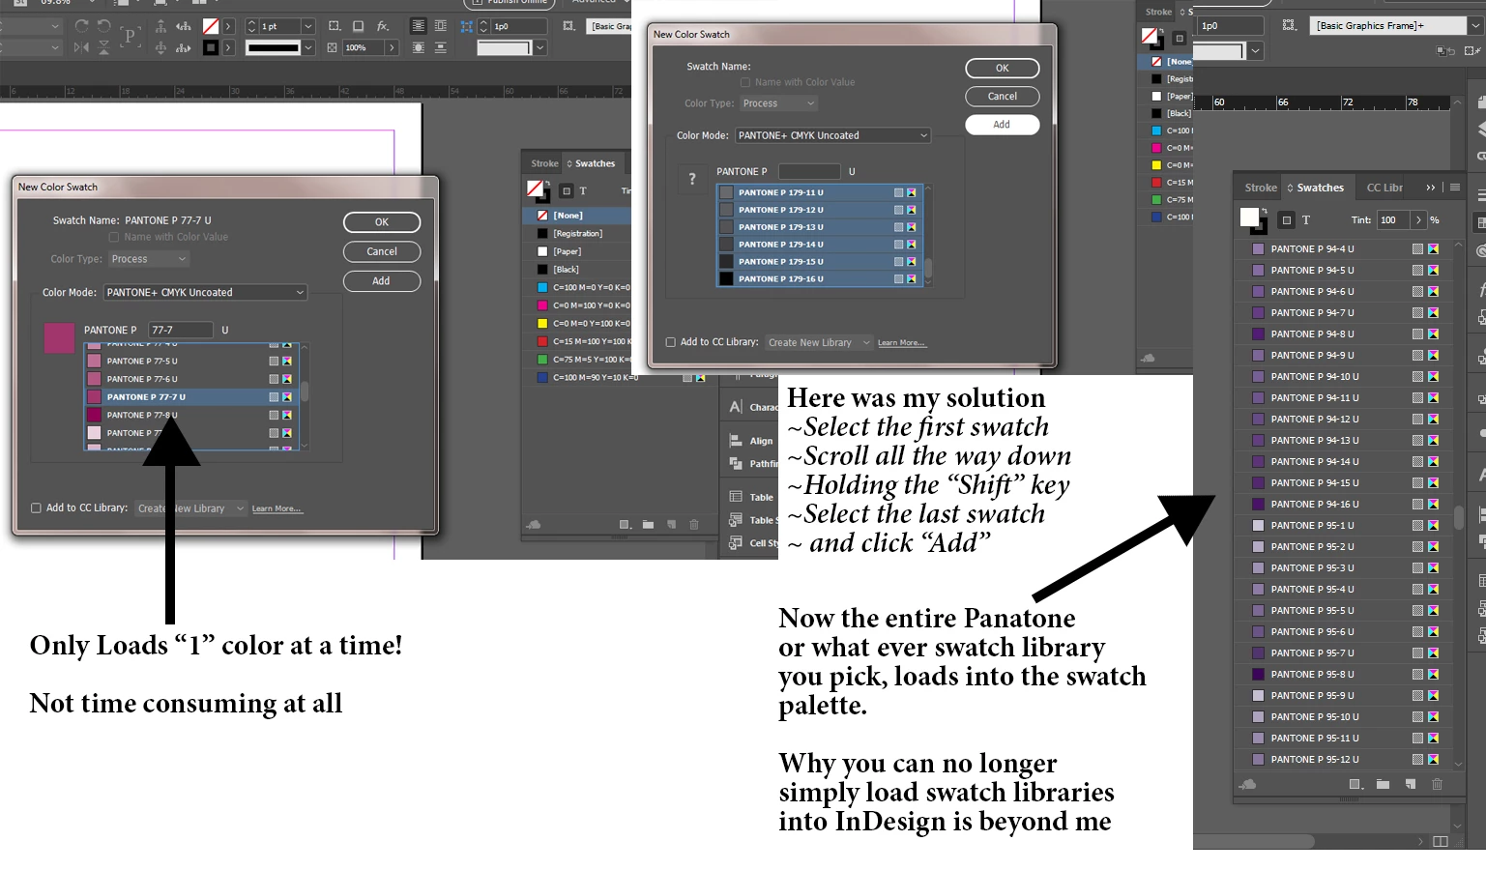The image size is (1486, 870).
Task: Expand the Tint 100 slider arrow
Action: pyautogui.click(x=1418, y=220)
